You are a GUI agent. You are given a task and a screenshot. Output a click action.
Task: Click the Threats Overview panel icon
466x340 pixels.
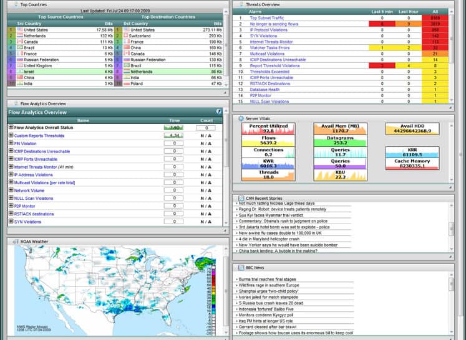[x=241, y=4]
